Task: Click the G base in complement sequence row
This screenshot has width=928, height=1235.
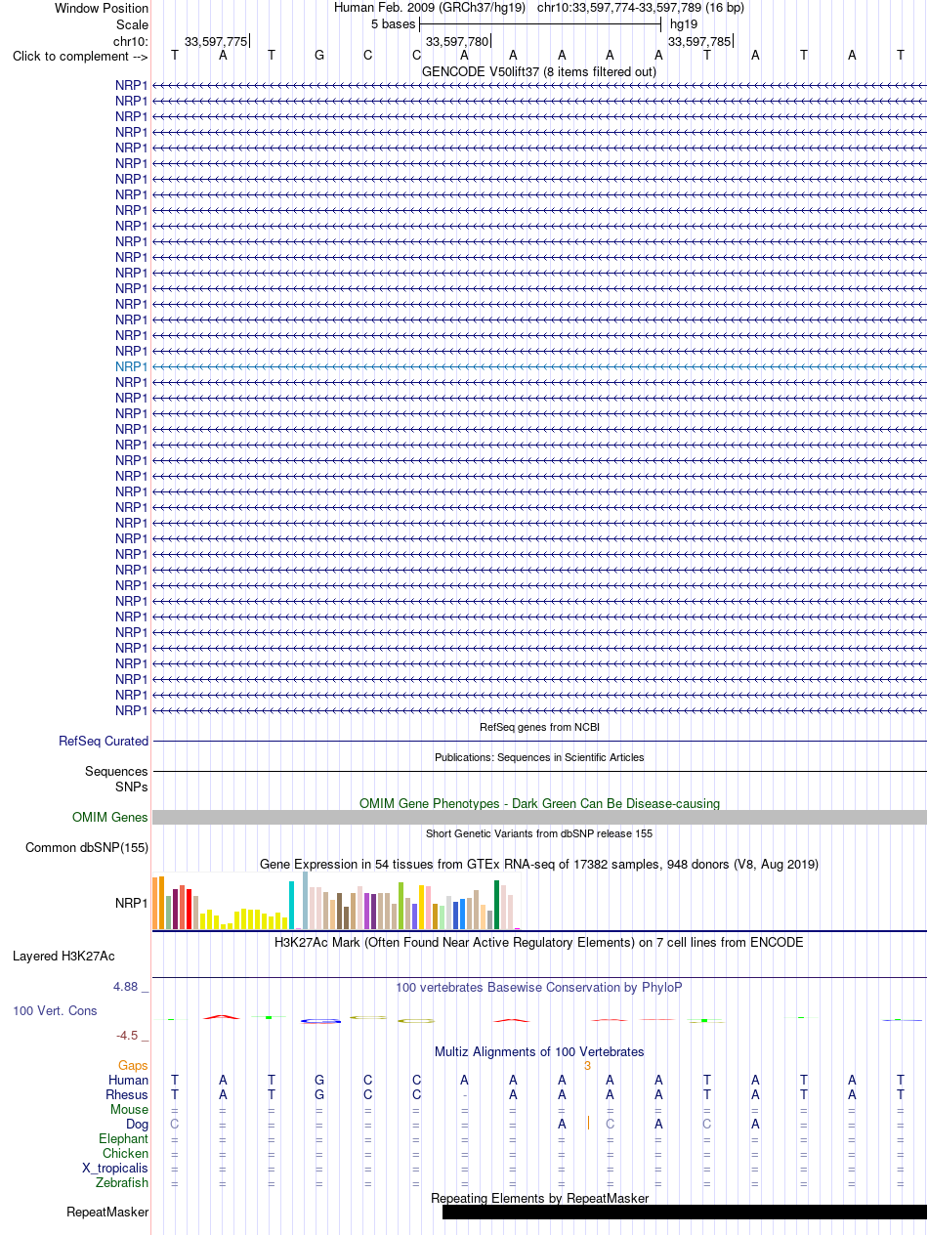Action: (319, 55)
